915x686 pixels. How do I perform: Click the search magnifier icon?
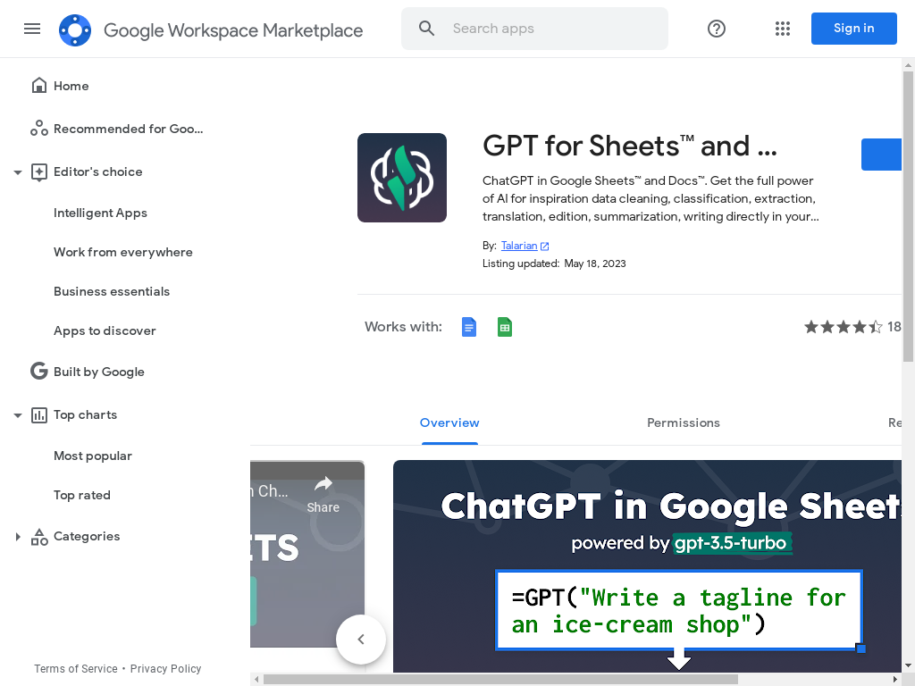[426, 29]
